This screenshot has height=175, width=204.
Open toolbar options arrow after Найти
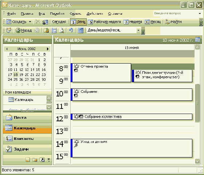[201, 22]
